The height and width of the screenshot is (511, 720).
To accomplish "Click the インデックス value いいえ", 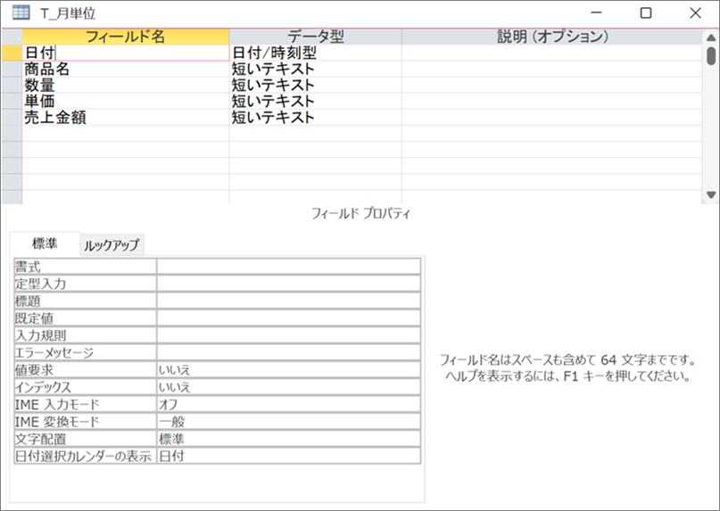I will [x=289, y=387].
